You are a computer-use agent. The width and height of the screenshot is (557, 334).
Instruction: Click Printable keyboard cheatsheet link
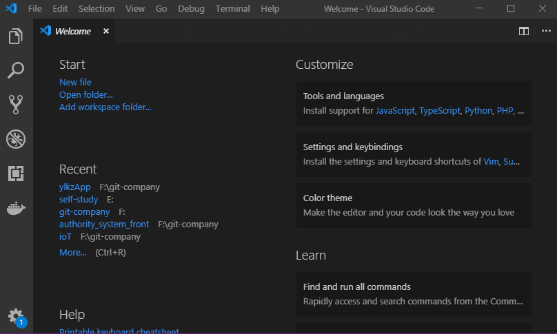coord(119,331)
